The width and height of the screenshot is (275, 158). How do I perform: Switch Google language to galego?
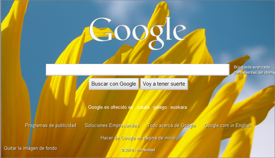click(x=160, y=107)
